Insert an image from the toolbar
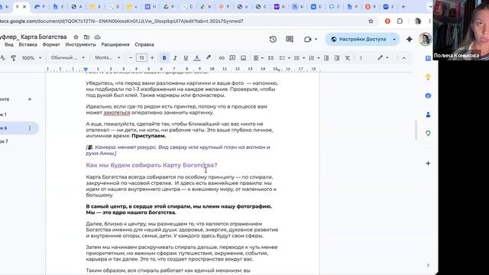 pyautogui.click(x=243, y=58)
